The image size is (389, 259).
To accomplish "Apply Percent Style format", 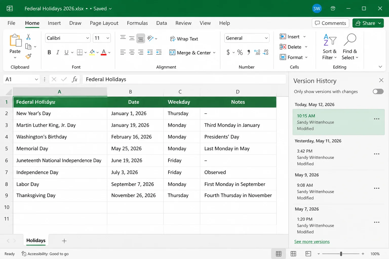I will pos(240,52).
